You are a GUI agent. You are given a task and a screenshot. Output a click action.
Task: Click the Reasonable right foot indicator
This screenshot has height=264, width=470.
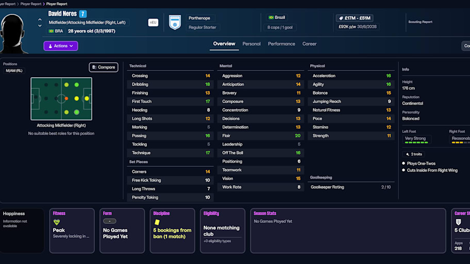coord(460,139)
